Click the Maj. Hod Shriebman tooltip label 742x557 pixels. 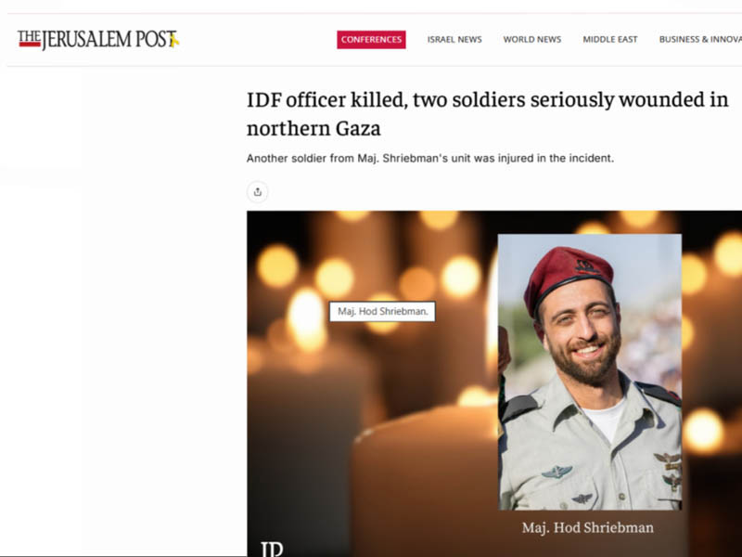(x=382, y=312)
